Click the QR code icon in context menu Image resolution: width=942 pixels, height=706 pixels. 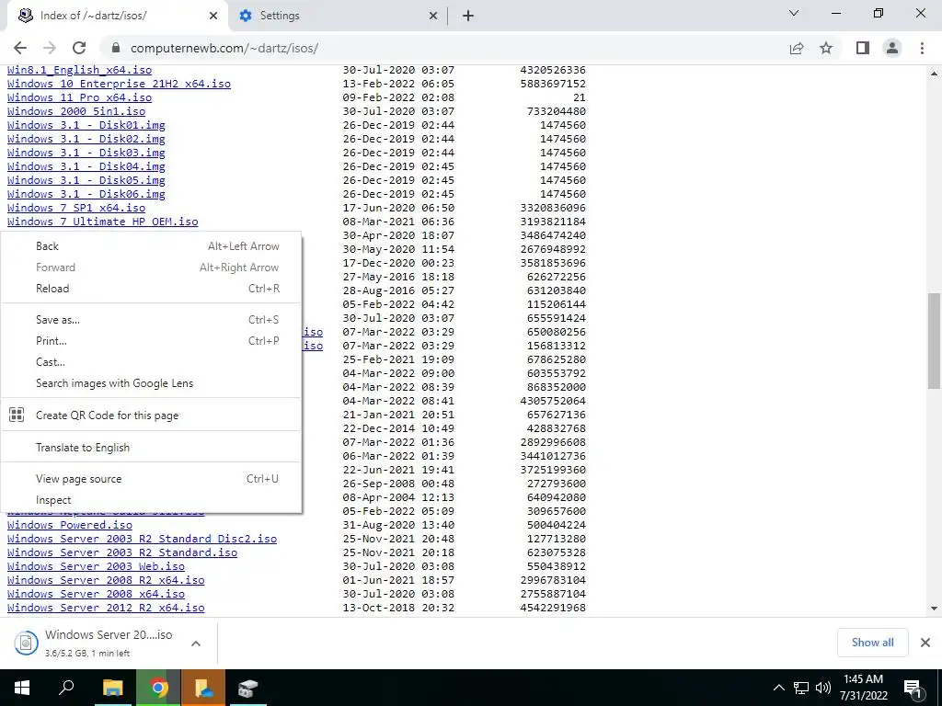(17, 415)
